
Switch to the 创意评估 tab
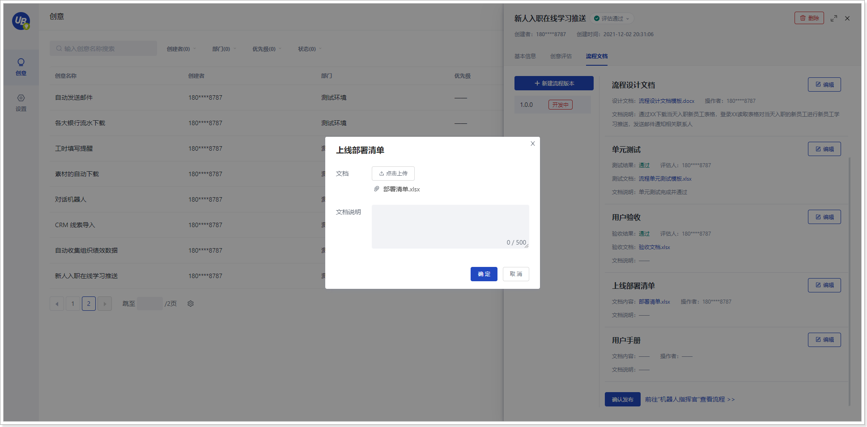coord(561,56)
